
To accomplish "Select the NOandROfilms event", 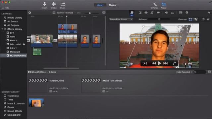I will 14,56.
